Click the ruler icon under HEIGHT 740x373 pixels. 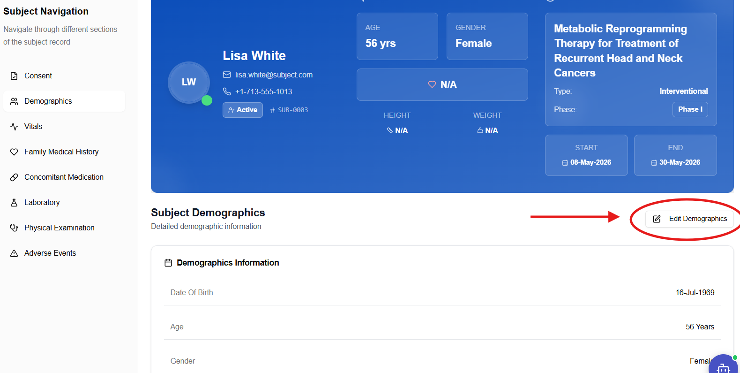(389, 130)
